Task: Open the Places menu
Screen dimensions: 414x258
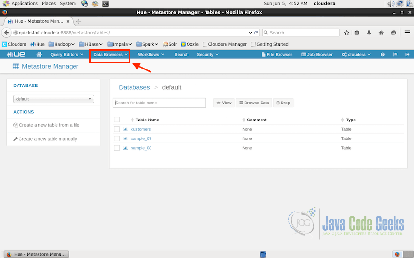Action: click(x=49, y=4)
